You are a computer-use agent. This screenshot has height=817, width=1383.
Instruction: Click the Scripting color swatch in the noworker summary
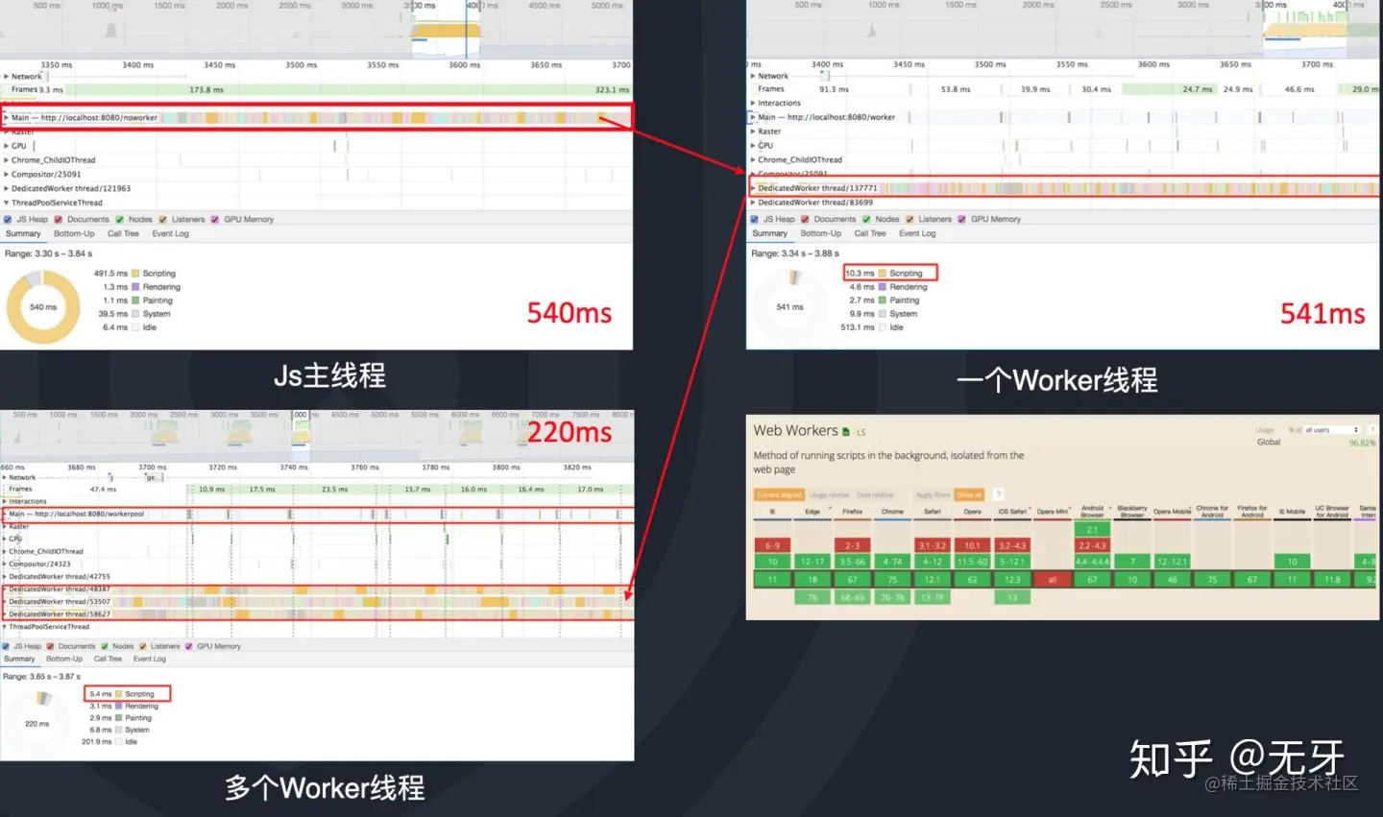[x=135, y=274]
